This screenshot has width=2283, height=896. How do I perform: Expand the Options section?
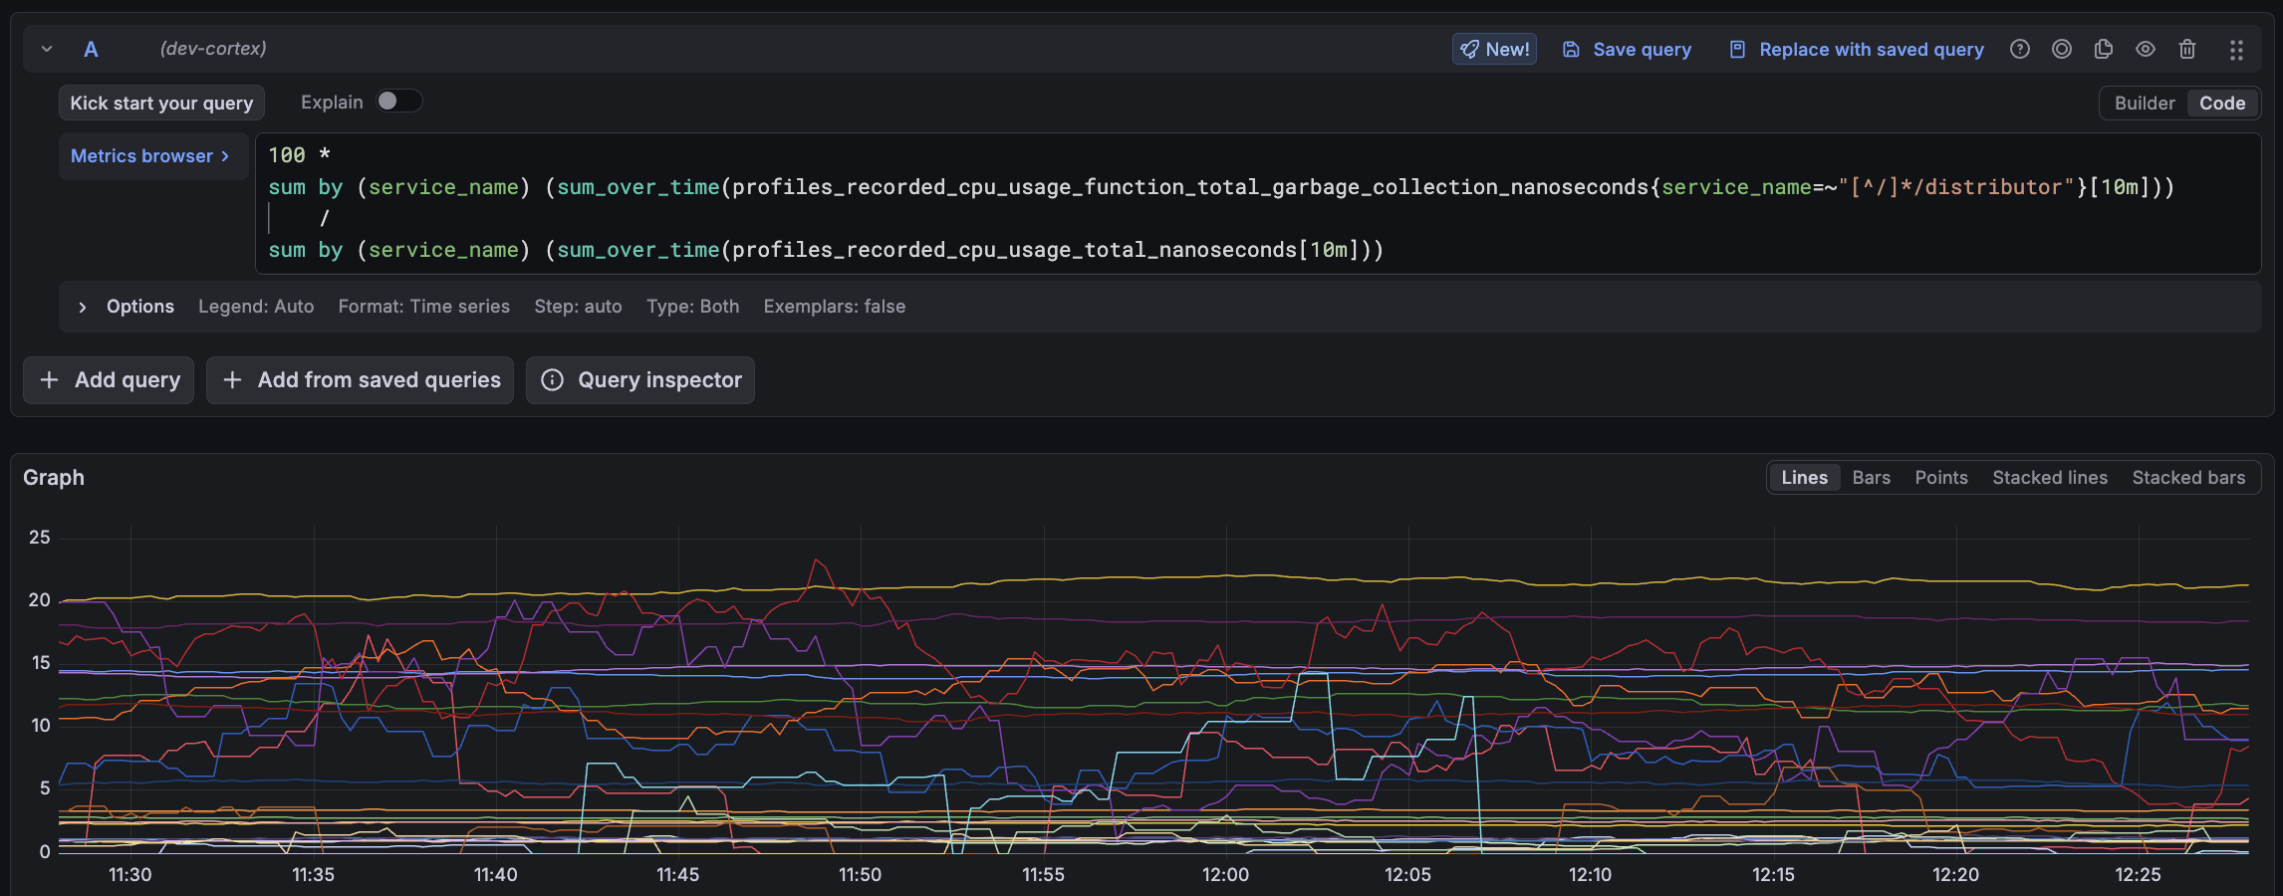tap(84, 307)
